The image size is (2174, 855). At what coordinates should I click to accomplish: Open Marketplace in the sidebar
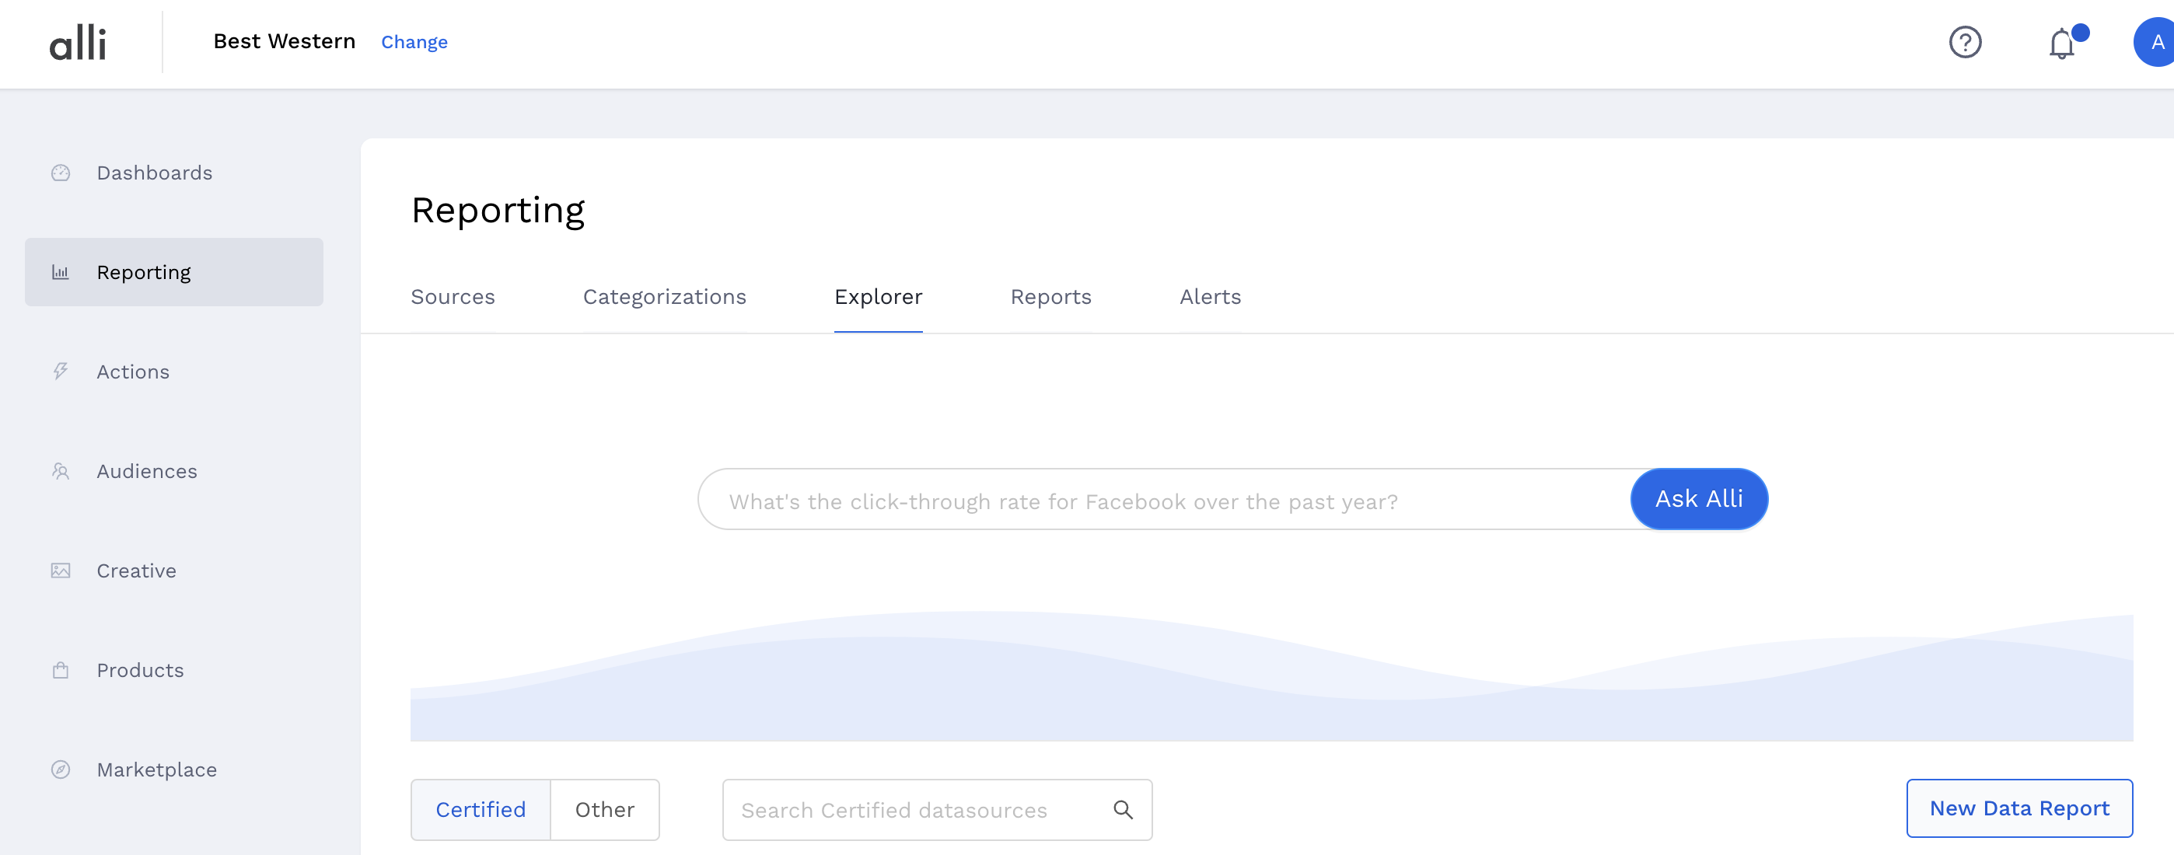(174, 770)
